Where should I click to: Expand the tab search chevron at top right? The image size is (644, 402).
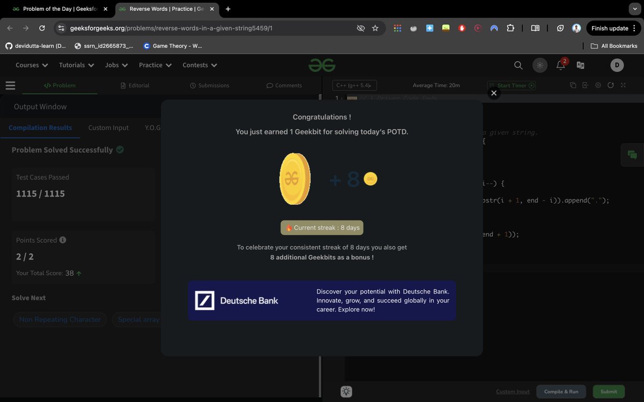point(634,9)
